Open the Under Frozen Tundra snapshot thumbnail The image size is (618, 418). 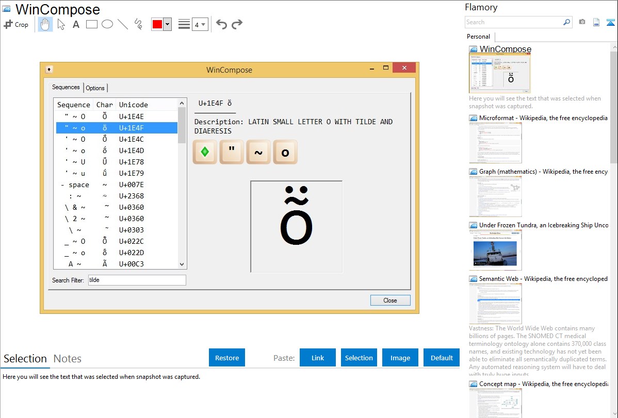pyautogui.click(x=495, y=250)
